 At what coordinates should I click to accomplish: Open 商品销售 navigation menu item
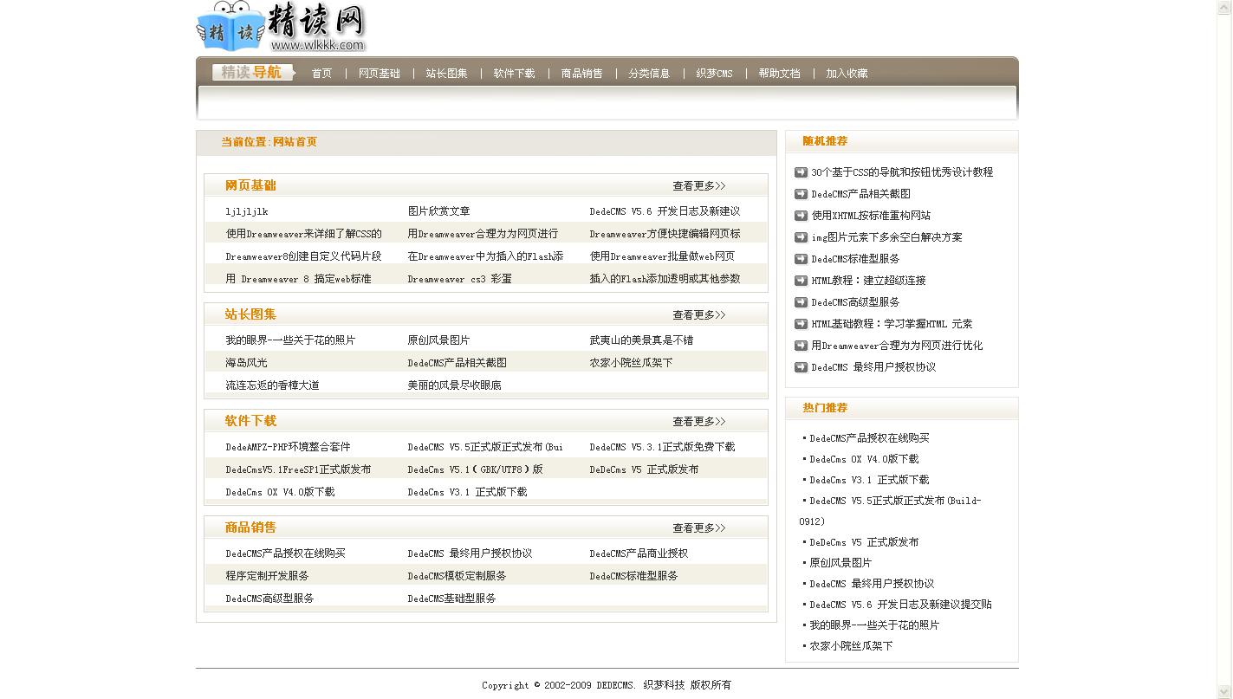[x=581, y=74]
